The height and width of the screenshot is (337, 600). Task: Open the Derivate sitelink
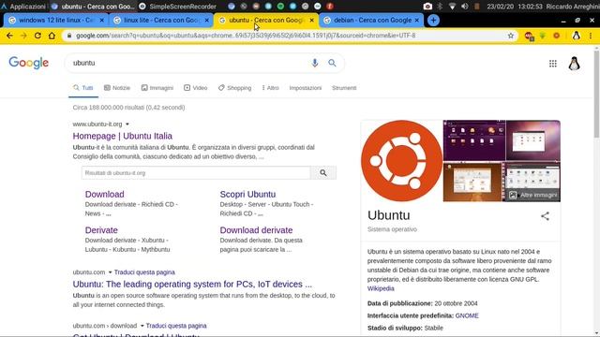(x=101, y=230)
